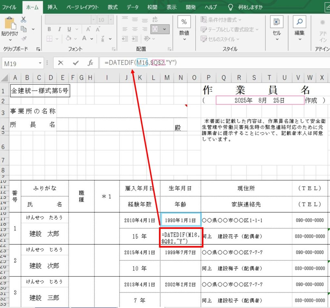Click the Fill Color bucket icon

point(68,39)
